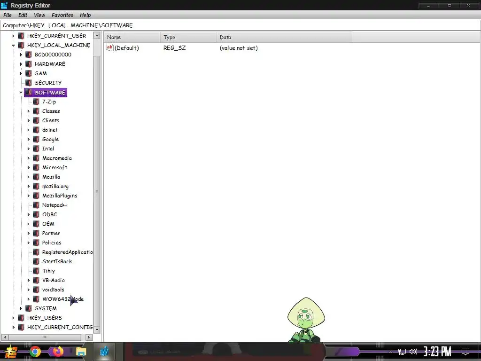481x361 pixels.
Task: Expand the ODBC key
Action: [x=29, y=214]
